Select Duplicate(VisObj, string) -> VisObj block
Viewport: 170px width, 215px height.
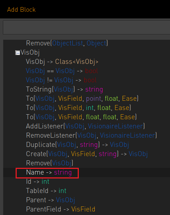pos(77,145)
